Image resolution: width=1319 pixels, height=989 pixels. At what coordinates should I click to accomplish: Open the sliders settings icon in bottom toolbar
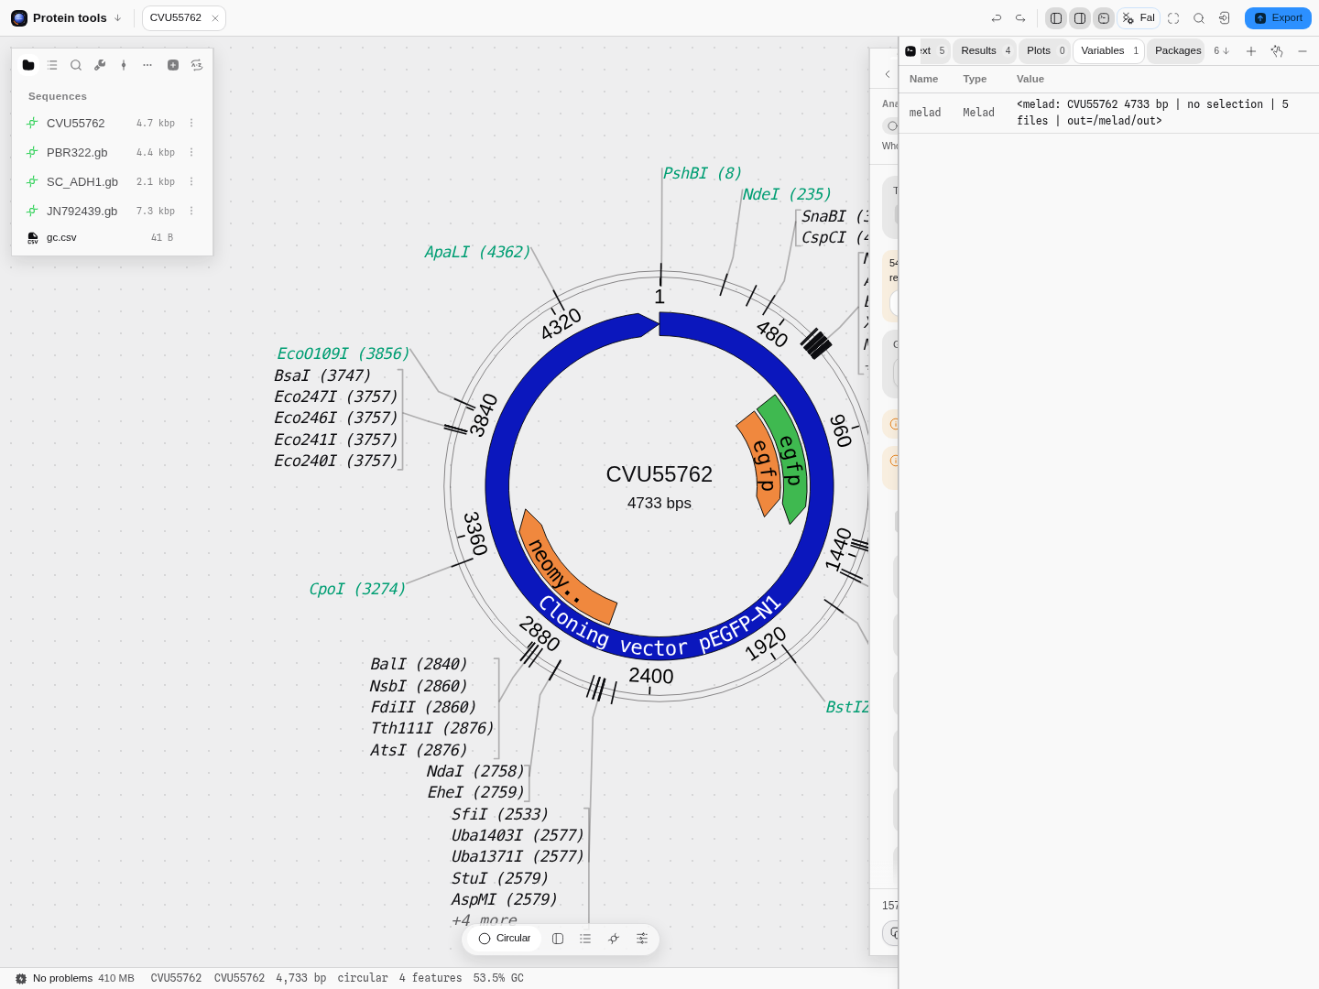click(x=642, y=939)
